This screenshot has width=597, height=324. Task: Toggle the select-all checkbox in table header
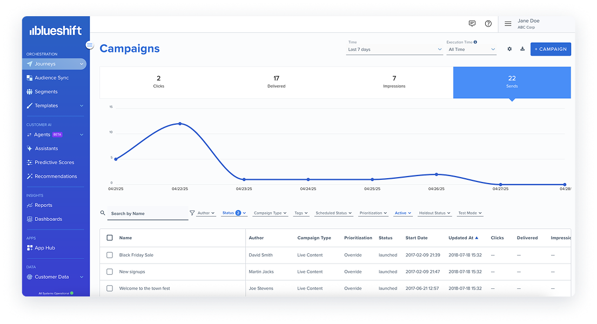click(110, 238)
